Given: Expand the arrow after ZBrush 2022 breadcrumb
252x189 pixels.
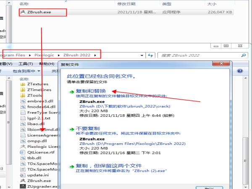Looking at the screenshot, I should tap(95, 55).
